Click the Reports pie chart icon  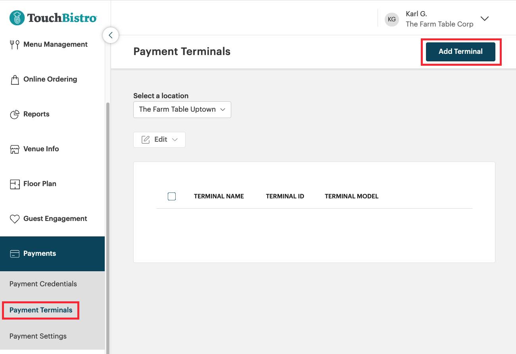(15, 114)
